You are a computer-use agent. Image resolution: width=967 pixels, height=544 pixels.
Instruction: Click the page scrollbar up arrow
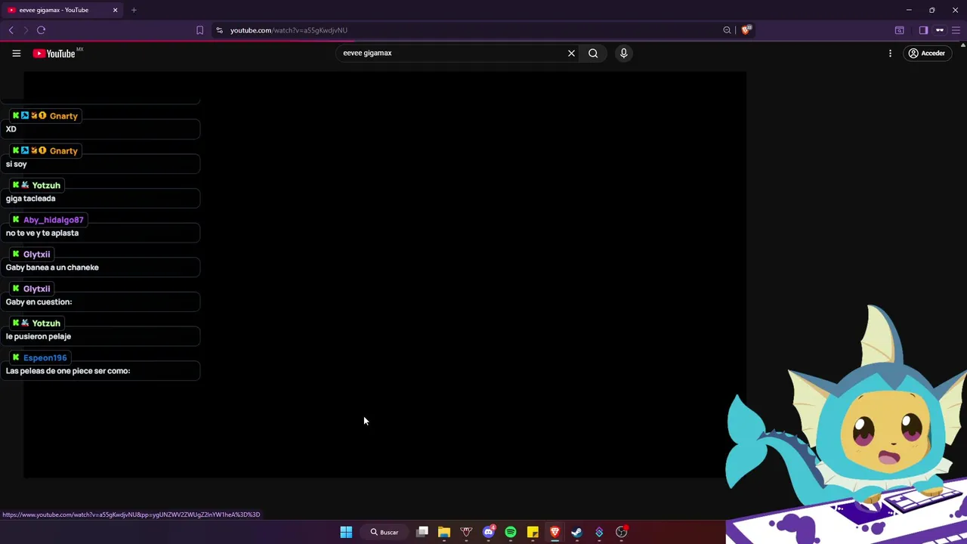962,45
